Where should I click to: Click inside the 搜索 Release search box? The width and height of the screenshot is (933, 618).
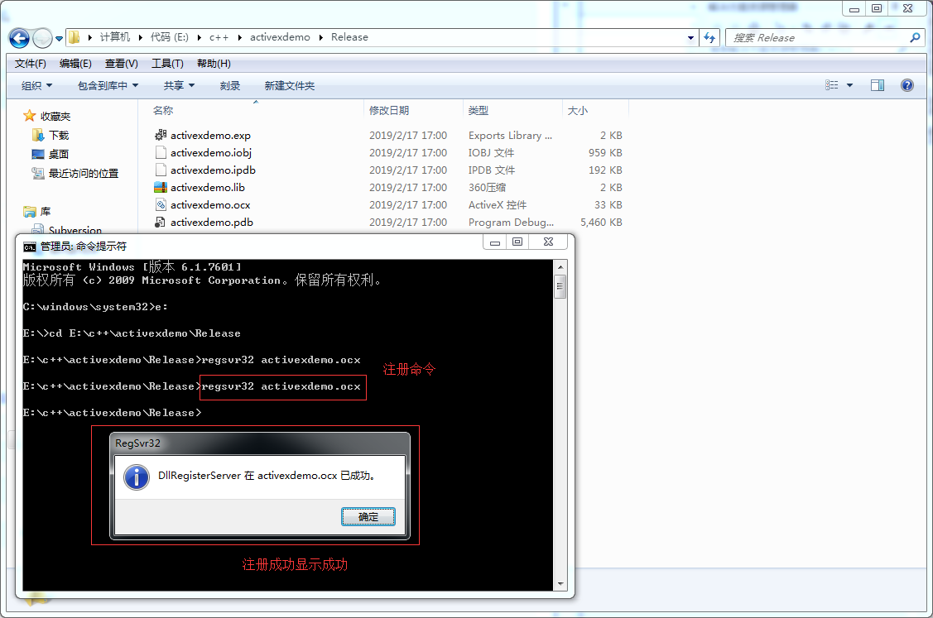(820, 37)
